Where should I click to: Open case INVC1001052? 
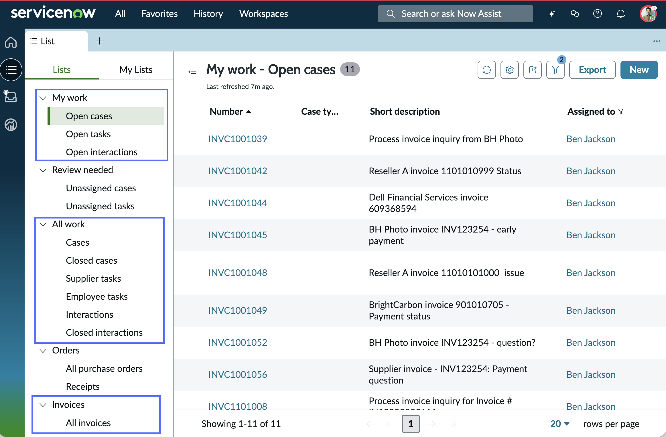(x=238, y=343)
